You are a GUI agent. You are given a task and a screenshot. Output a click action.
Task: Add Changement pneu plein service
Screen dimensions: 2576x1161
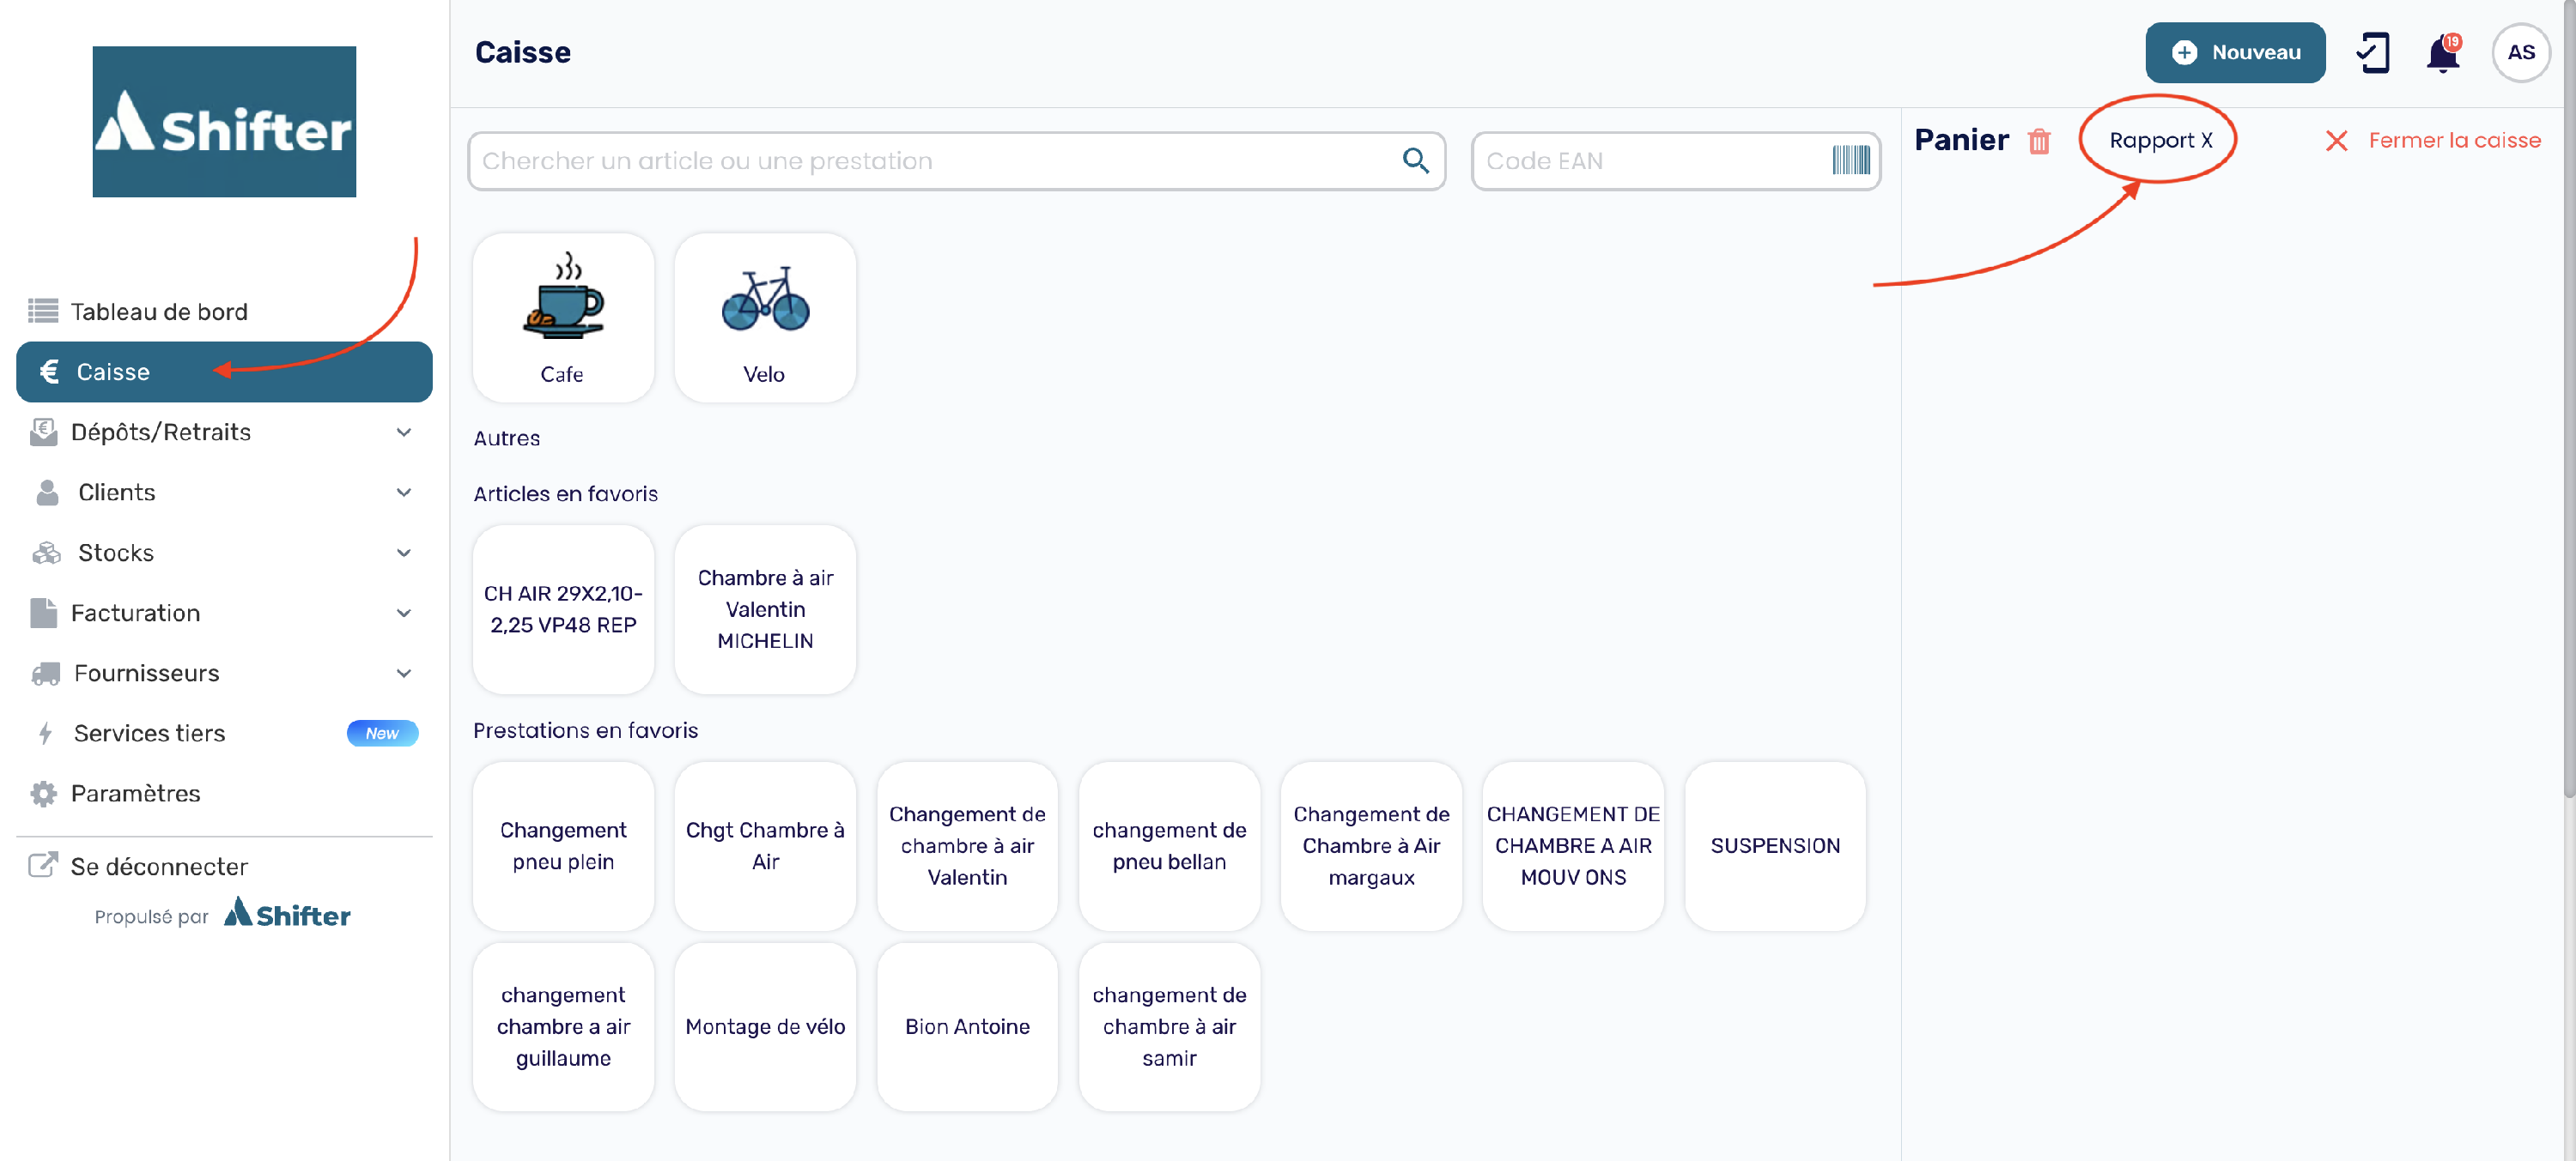click(x=563, y=846)
